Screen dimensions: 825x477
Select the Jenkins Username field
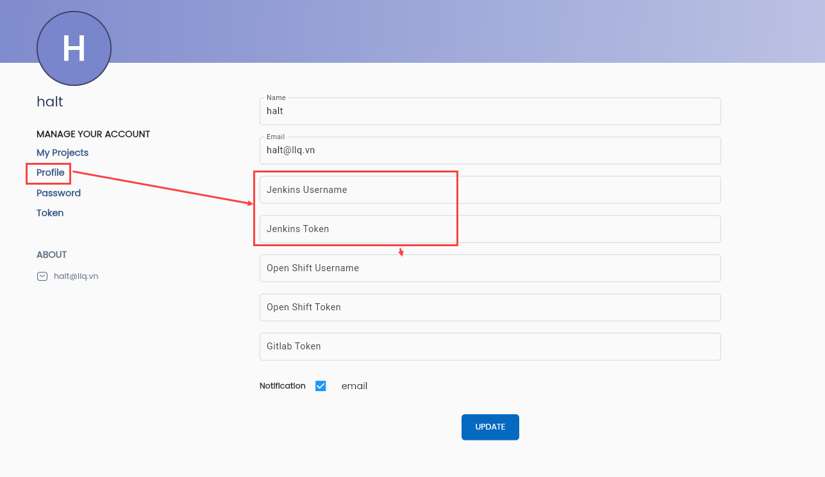tap(490, 190)
